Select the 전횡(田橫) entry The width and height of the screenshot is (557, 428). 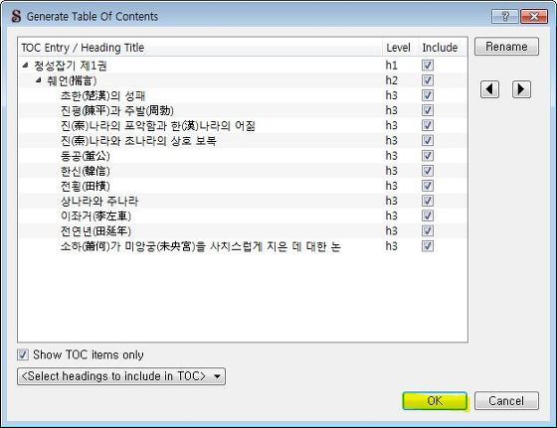coord(85,186)
